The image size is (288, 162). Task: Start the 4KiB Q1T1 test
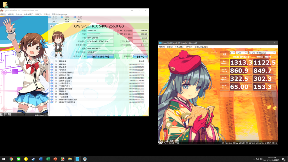click(224, 87)
